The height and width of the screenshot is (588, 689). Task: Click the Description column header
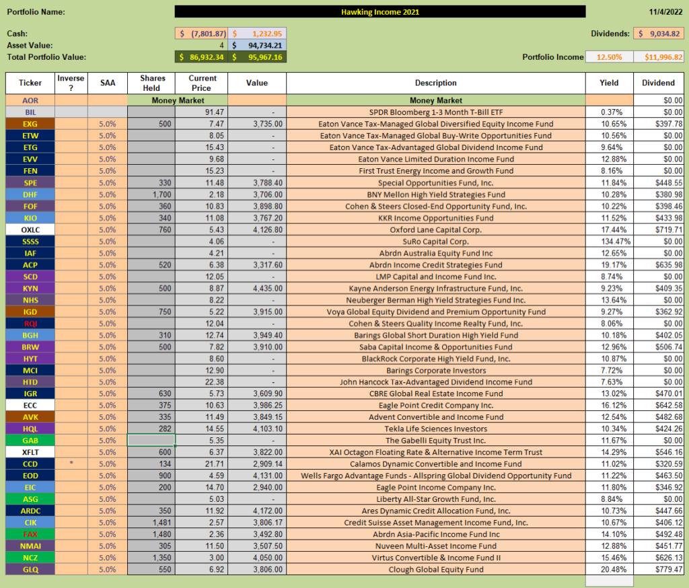coord(436,83)
